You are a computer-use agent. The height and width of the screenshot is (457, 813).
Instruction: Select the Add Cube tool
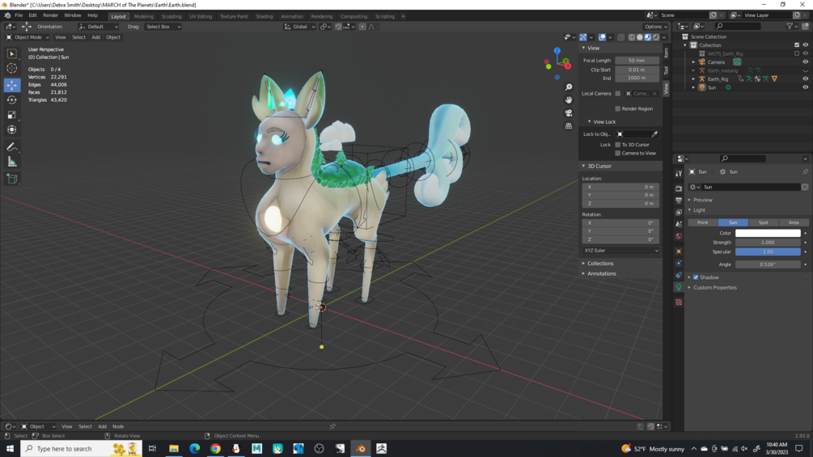click(x=12, y=180)
